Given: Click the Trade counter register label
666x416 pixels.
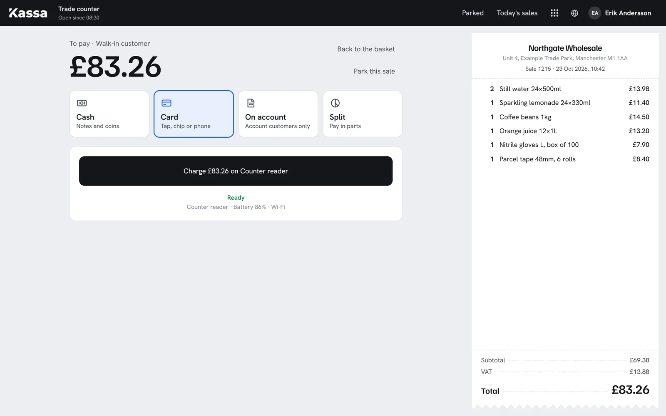Looking at the screenshot, I should (x=79, y=9).
